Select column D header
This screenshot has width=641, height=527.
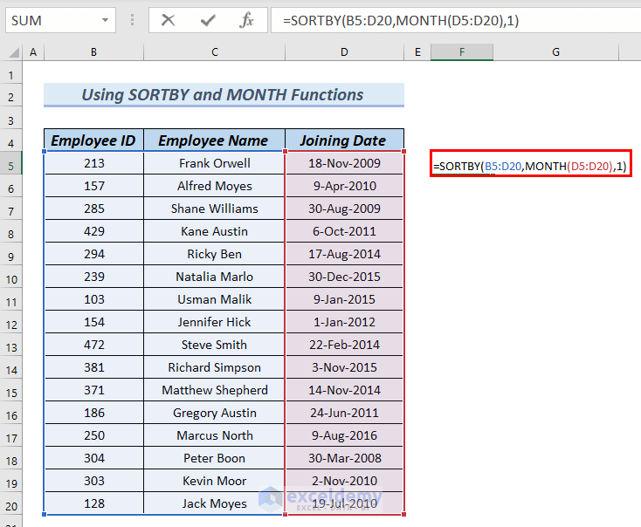[x=344, y=53]
